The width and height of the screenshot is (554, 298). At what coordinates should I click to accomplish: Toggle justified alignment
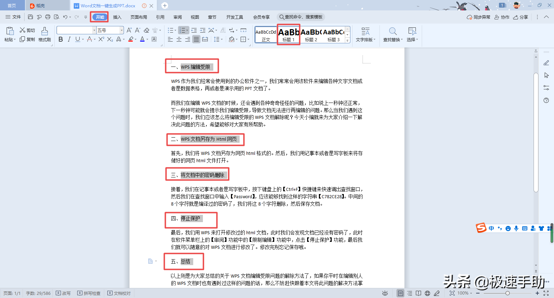click(196, 39)
